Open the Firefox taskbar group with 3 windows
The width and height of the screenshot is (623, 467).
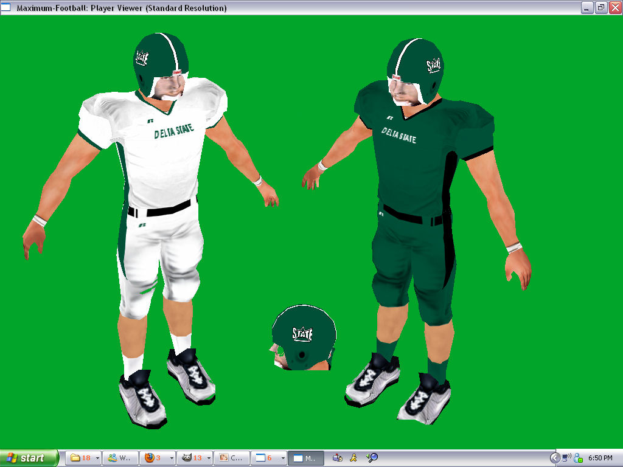(154, 458)
